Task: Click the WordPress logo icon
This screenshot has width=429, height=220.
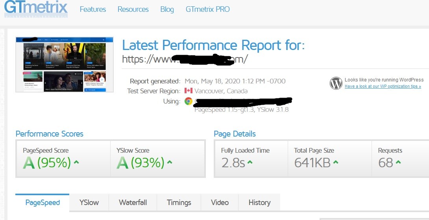Action: click(x=336, y=83)
